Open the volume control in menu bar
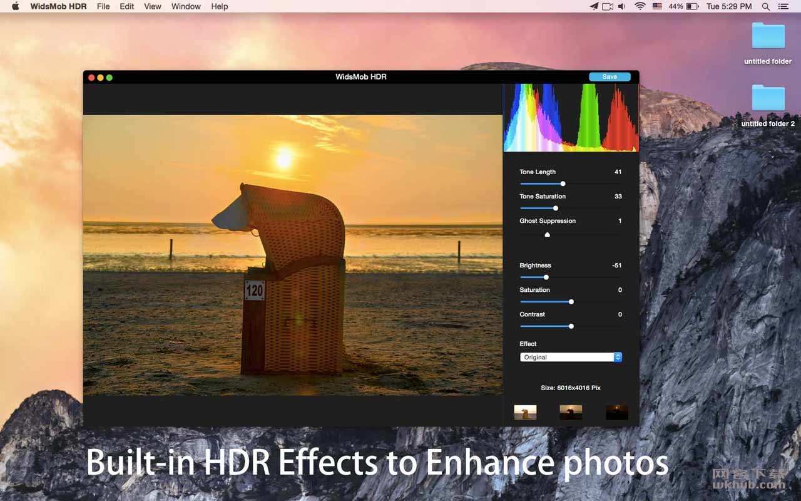This screenshot has height=501, width=801. click(622, 6)
